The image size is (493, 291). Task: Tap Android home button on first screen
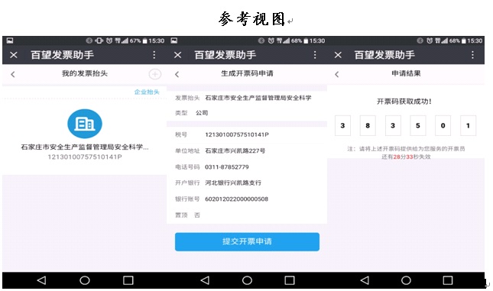85,280
